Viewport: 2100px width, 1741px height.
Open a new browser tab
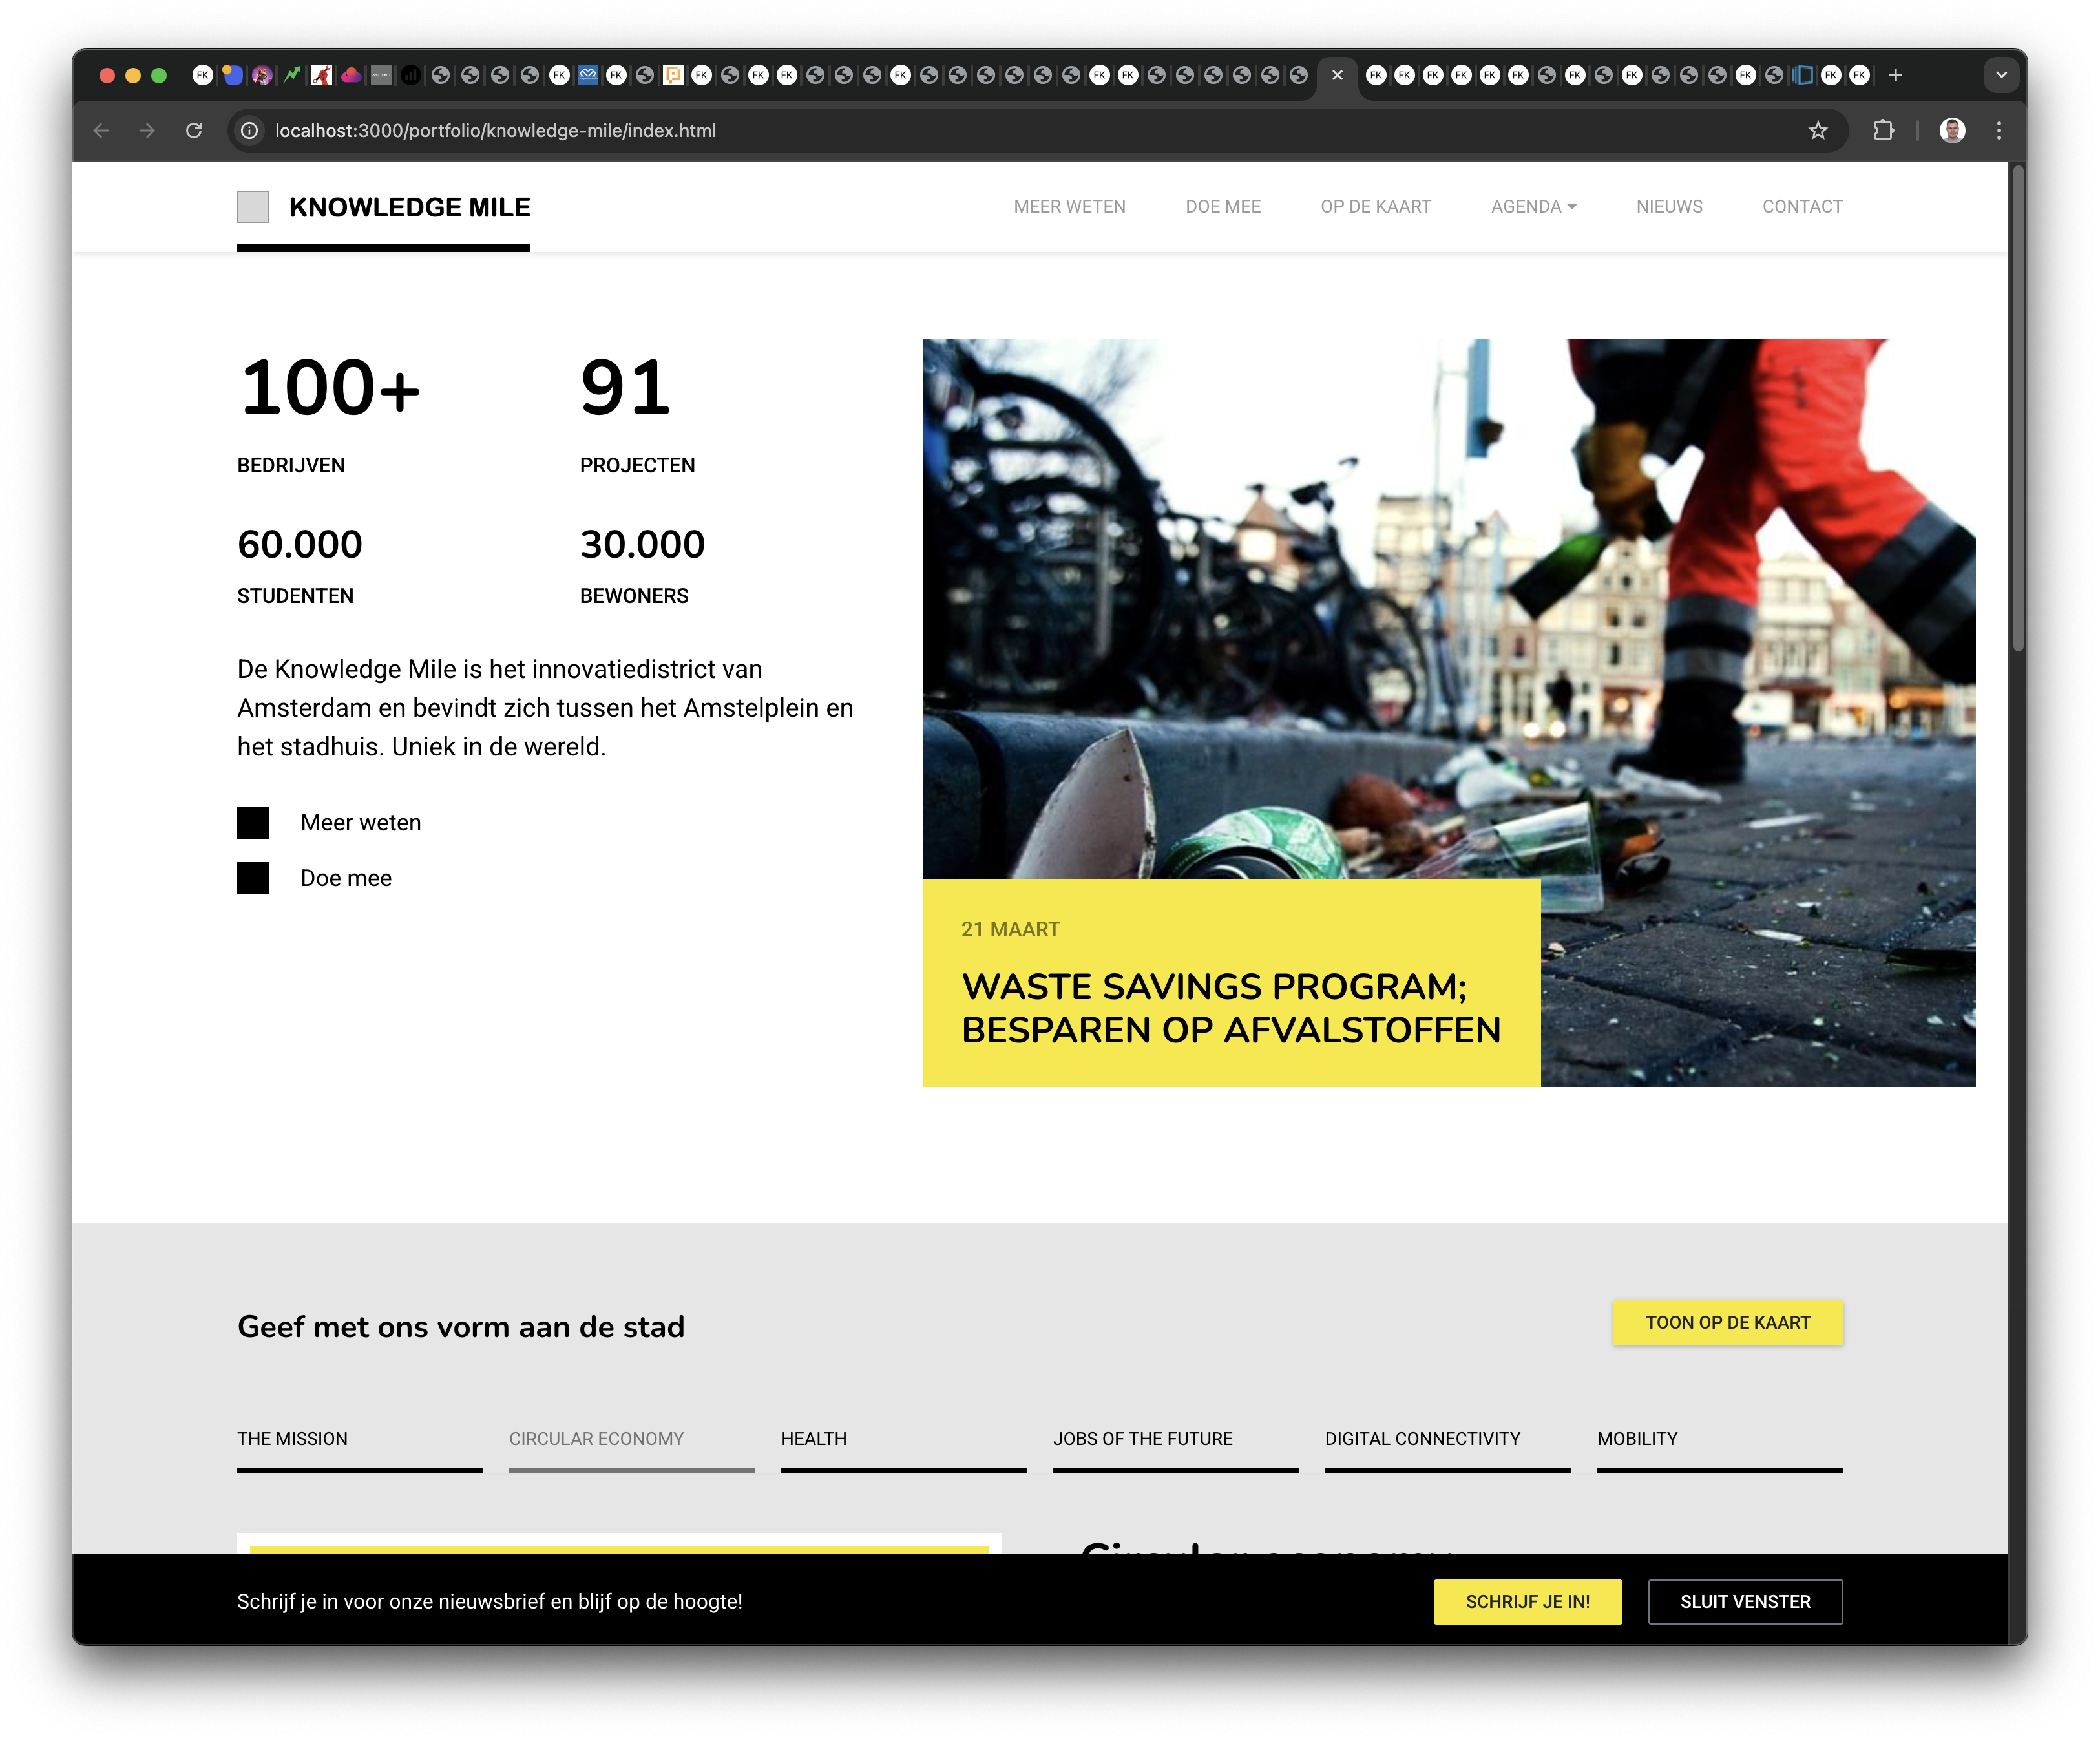click(1895, 75)
